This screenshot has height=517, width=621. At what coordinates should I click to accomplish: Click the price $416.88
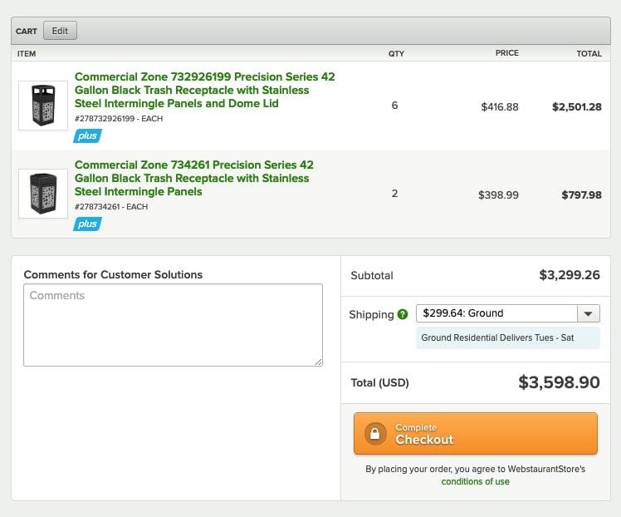tap(500, 107)
